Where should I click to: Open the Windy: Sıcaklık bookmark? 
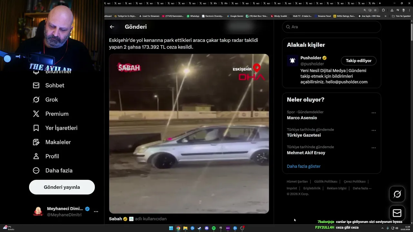279,16
